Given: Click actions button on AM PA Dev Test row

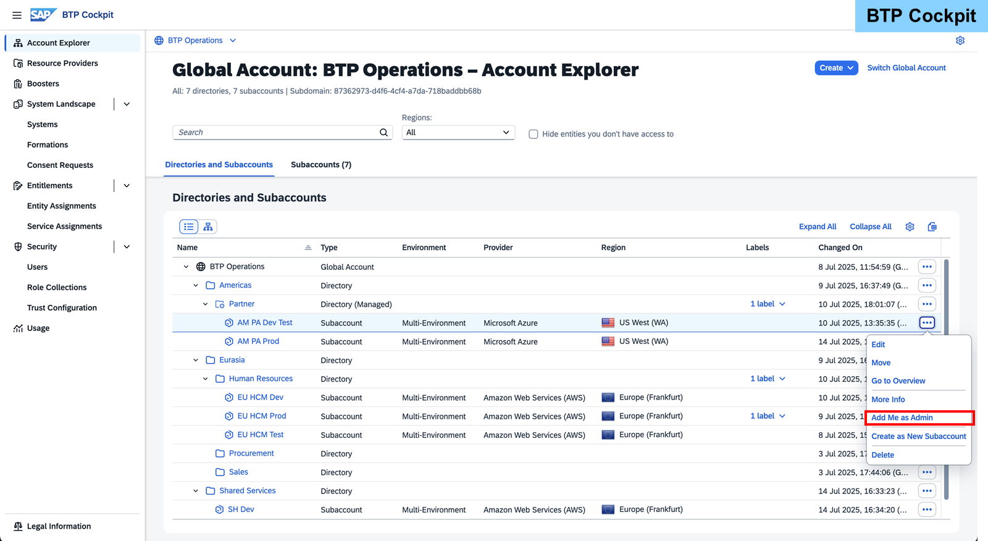Looking at the screenshot, I should point(927,322).
